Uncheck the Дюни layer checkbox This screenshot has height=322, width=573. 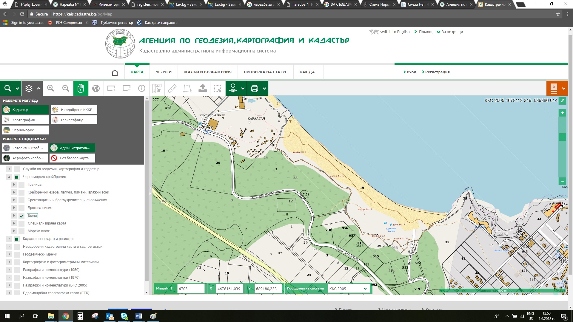[x=21, y=216]
